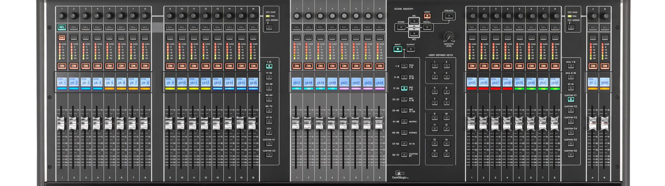Select the CUSTOM C6 bank key

(x=570, y=155)
